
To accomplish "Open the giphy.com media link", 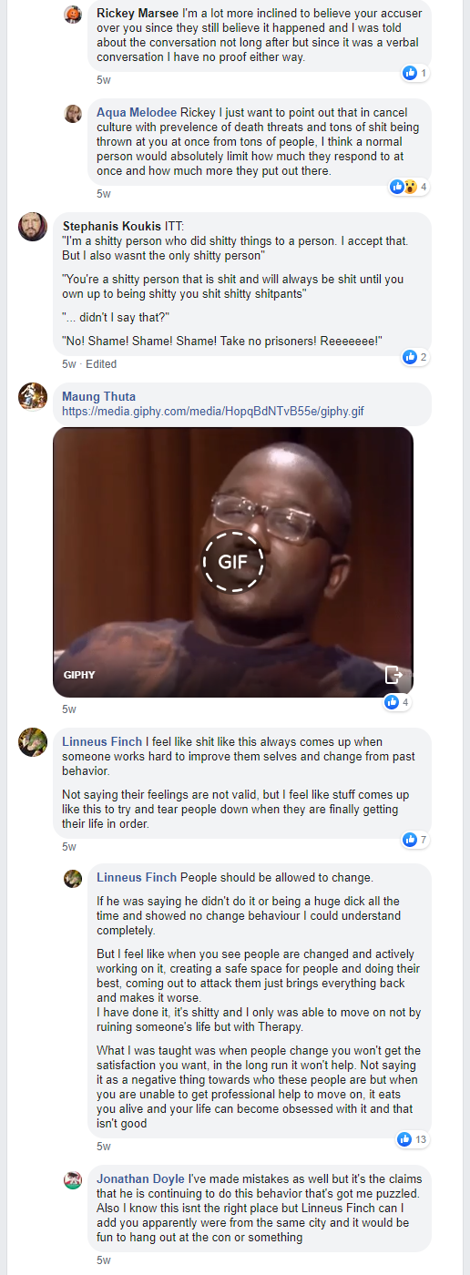I will pos(213,411).
